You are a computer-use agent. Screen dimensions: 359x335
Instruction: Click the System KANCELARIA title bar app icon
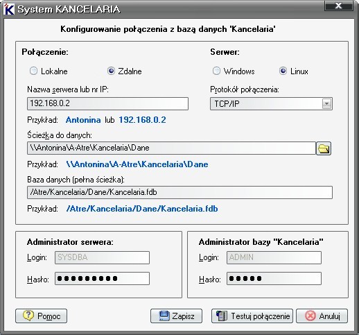[9, 9]
